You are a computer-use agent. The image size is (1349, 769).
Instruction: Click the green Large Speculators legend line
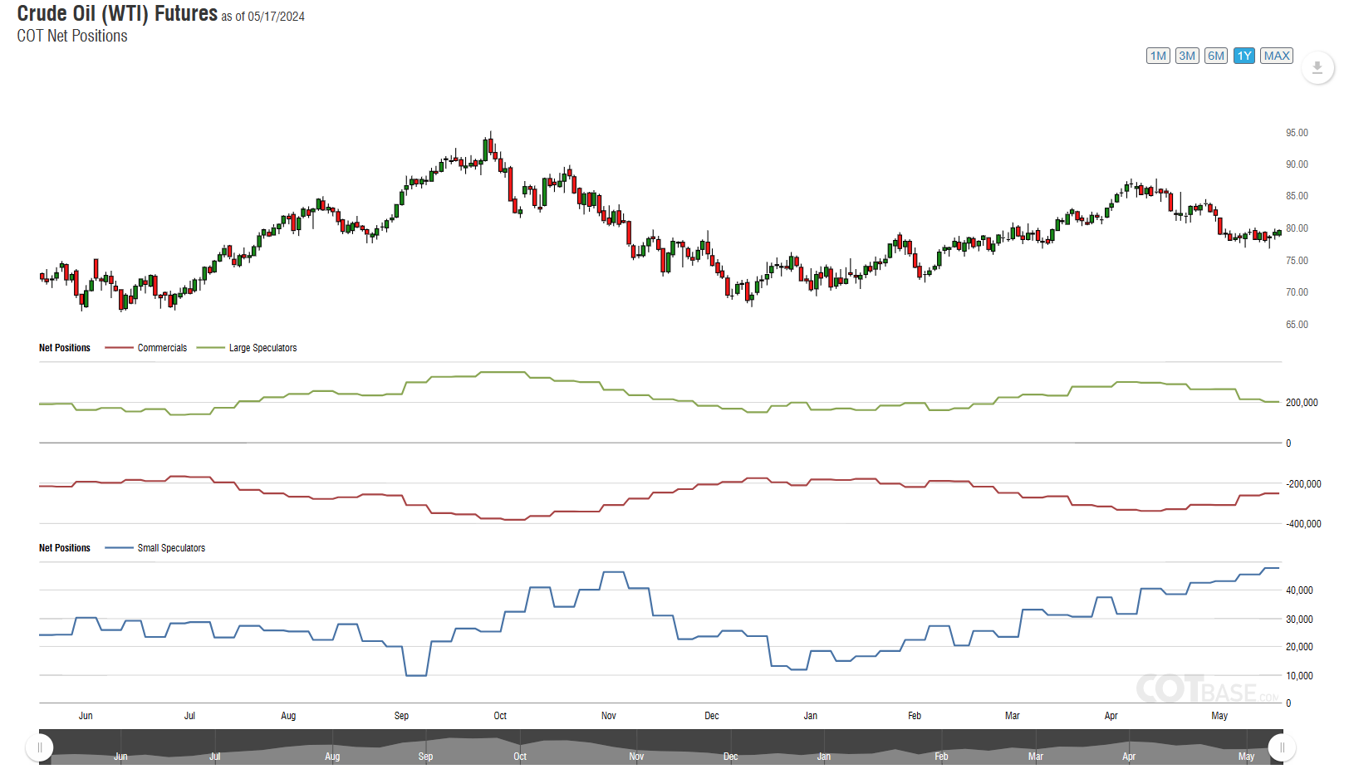point(210,348)
